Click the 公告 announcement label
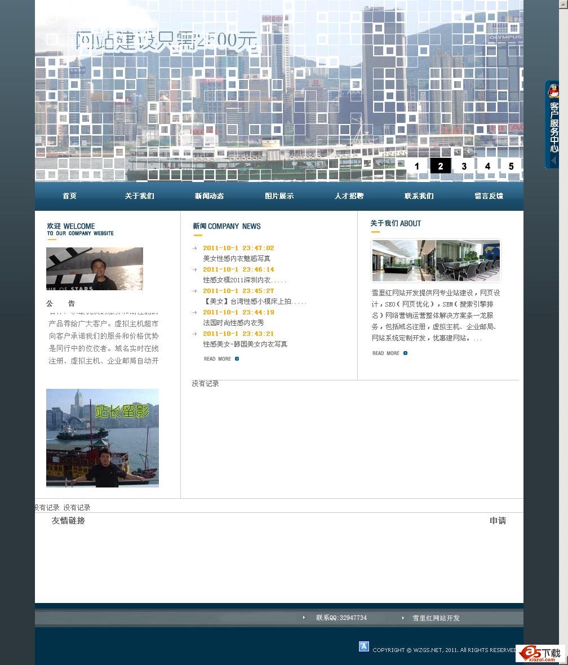 (61, 304)
